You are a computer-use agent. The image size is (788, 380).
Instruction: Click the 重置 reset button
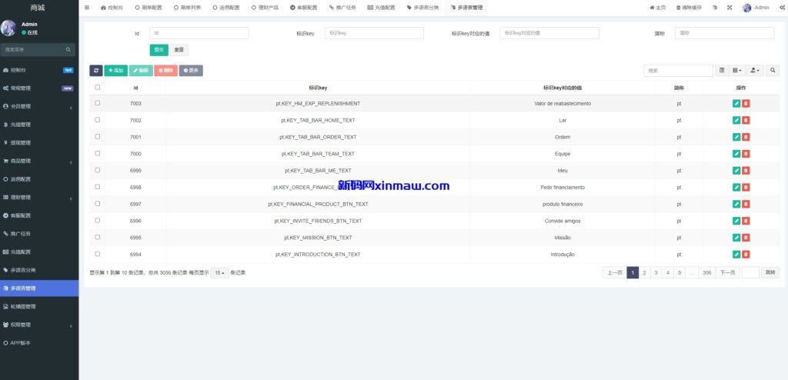179,50
